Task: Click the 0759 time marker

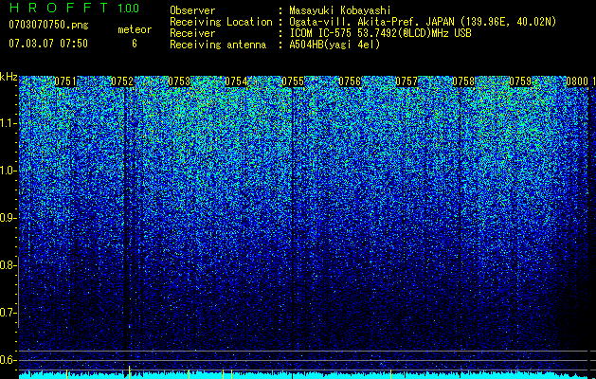Action: click(520, 81)
